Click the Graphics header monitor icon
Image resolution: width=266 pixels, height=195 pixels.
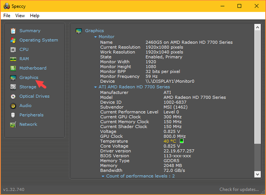coord(79,31)
